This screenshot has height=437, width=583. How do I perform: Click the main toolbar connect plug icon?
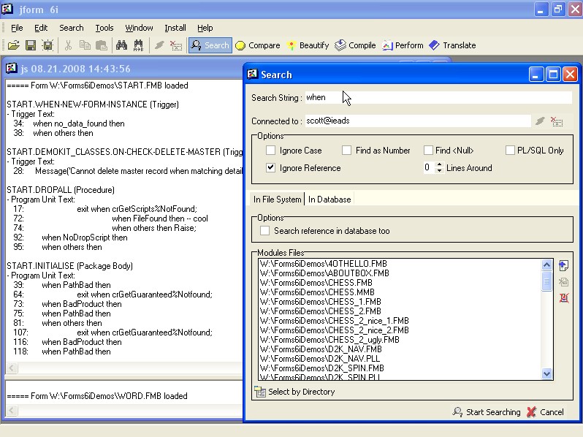point(159,45)
